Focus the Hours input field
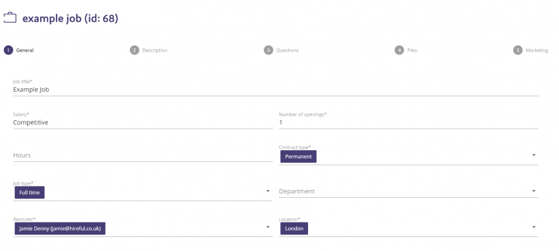The width and height of the screenshot is (559, 251). pos(142,155)
